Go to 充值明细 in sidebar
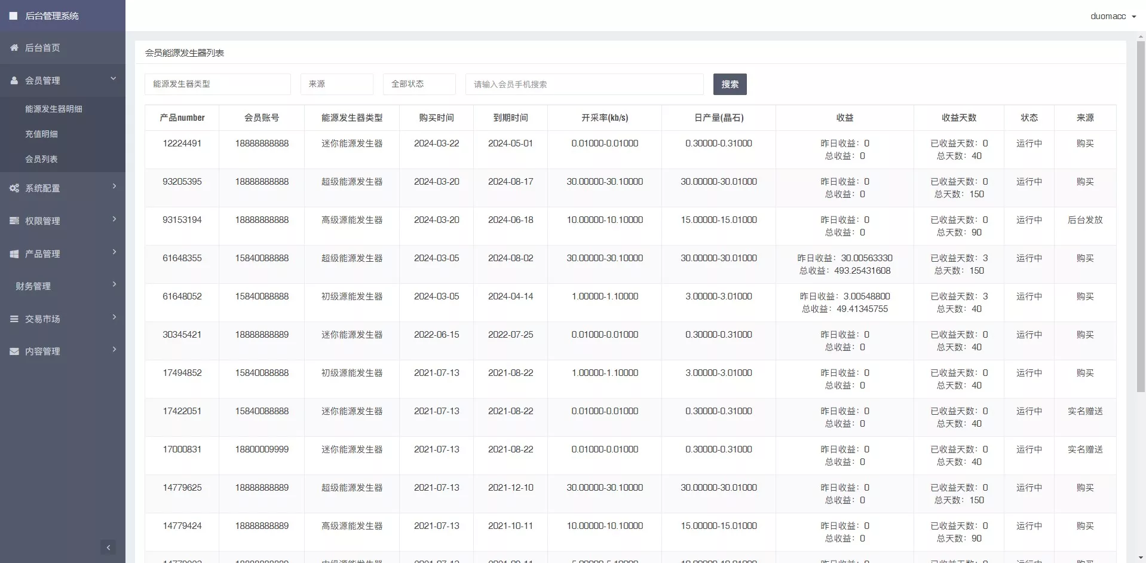The height and width of the screenshot is (563, 1146). point(42,134)
